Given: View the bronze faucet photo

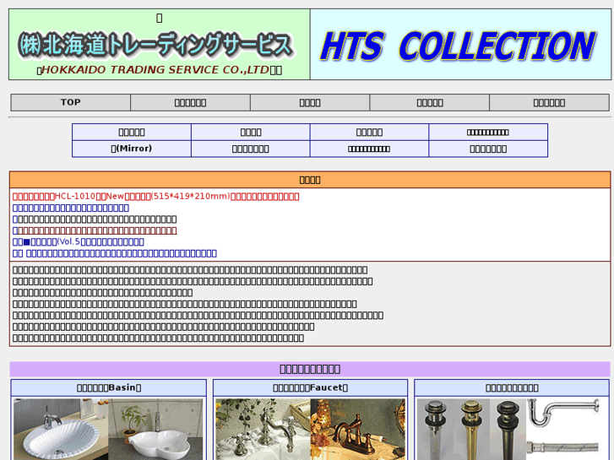Looking at the screenshot, I should (358, 430).
